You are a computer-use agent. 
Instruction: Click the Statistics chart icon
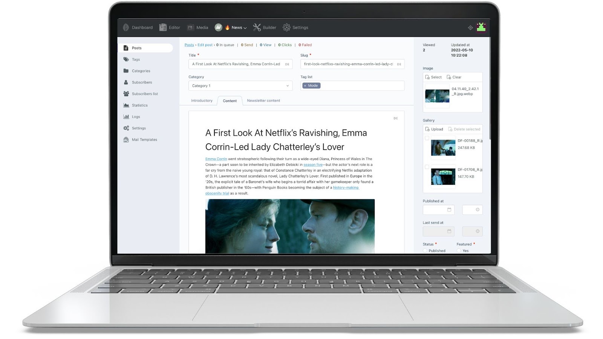126,105
